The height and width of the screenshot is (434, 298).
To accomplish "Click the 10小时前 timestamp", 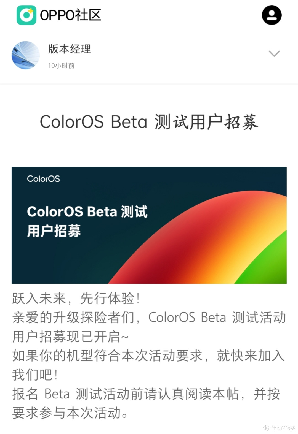I will click(61, 65).
